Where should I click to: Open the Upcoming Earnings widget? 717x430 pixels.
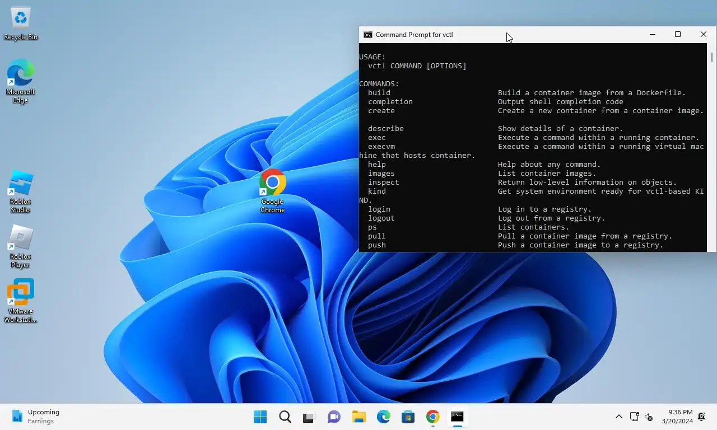pyautogui.click(x=36, y=417)
